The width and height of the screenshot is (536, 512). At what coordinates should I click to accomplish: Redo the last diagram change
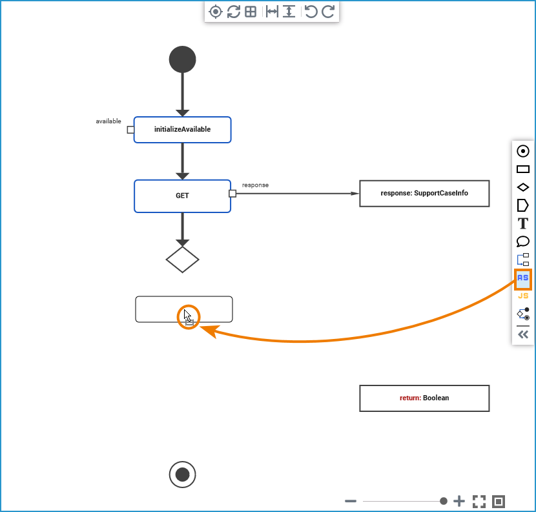[328, 12]
